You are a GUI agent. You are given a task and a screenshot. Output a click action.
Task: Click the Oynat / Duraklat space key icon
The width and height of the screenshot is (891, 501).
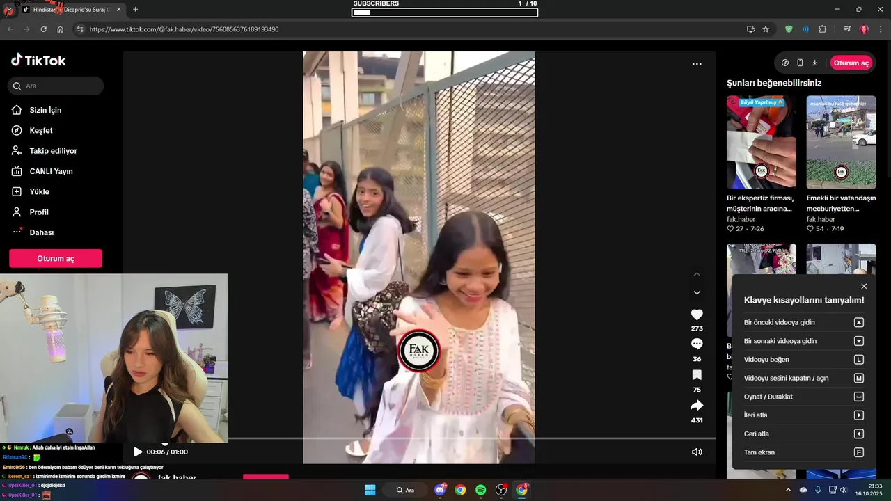859,397
